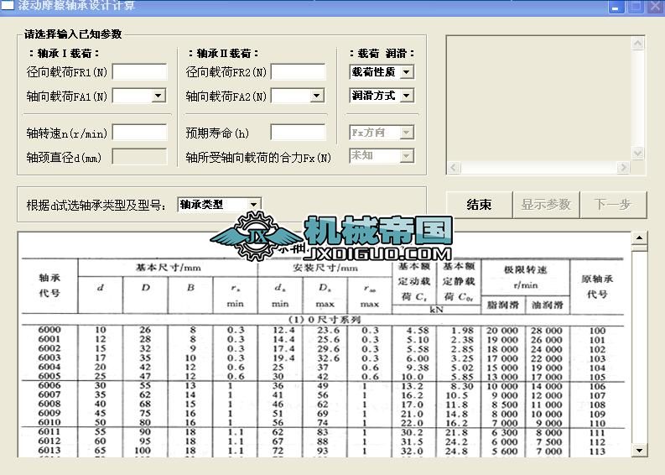This screenshot has width=665, height=475.
Task: Click the 显示参数 button
Action: click(546, 205)
